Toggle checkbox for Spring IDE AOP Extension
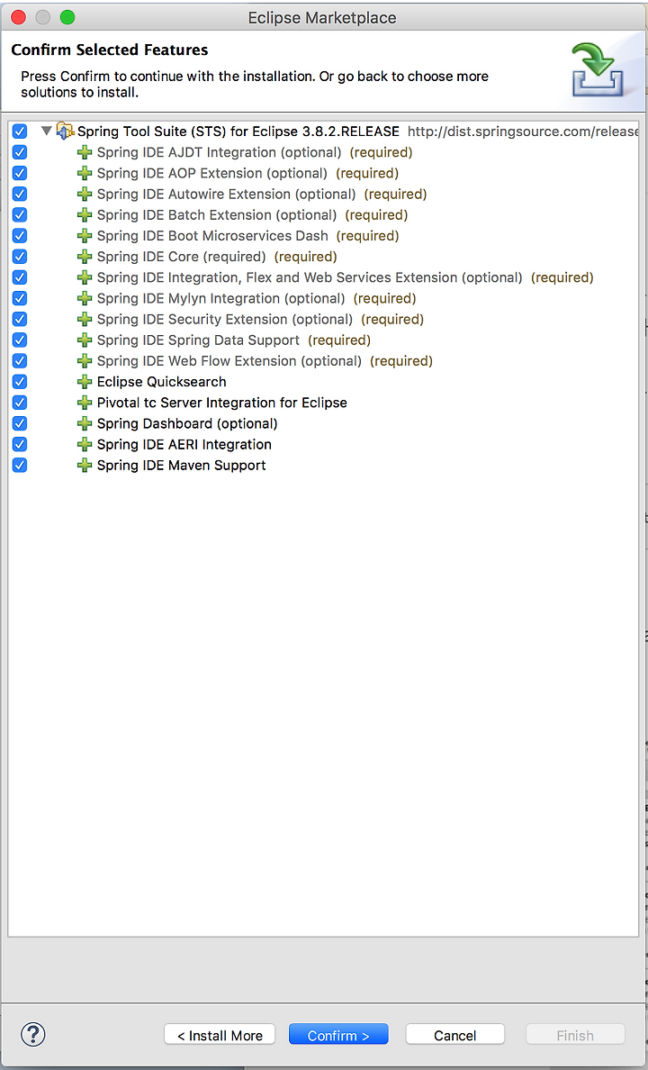Viewport: 648px width, 1070px height. 20,173
